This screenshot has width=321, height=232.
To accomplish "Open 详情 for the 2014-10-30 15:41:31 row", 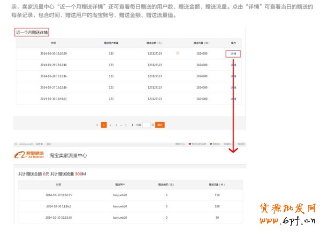I will click(233, 99).
